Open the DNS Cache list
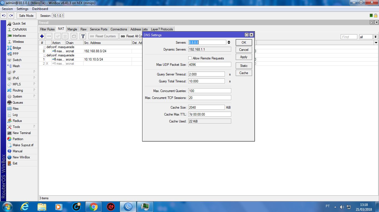The width and height of the screenshot is (379, 212). 244,73
